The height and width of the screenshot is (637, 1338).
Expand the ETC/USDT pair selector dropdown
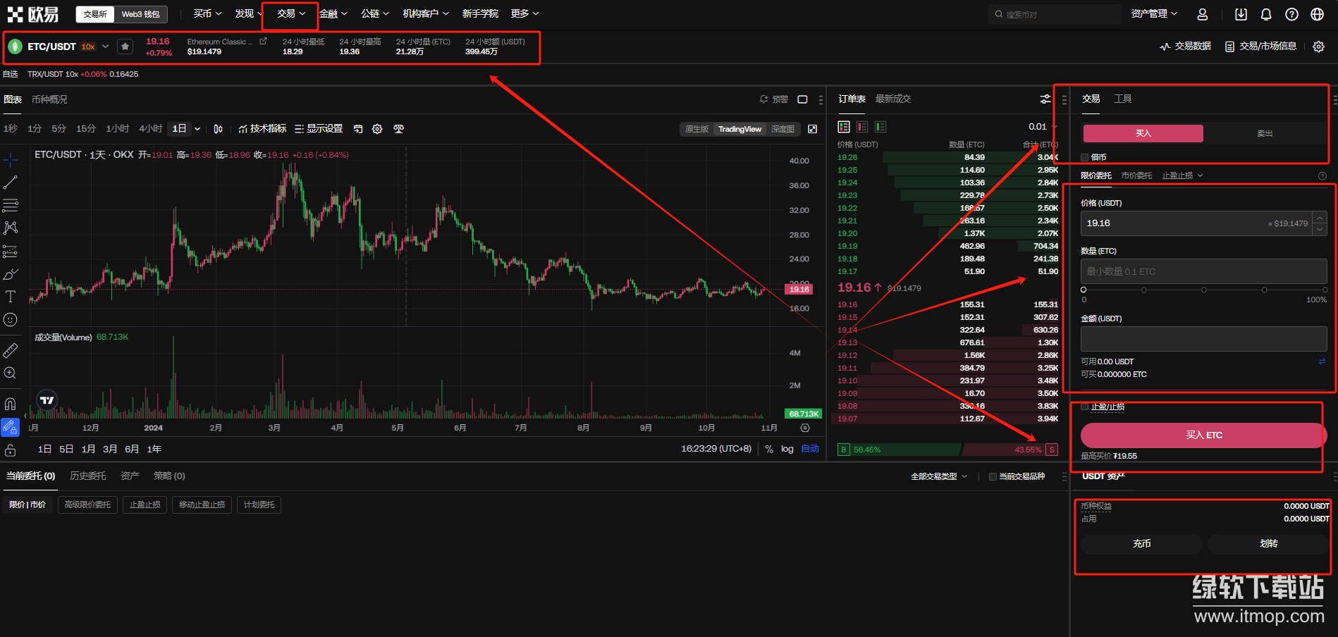(x=106, y=47)
